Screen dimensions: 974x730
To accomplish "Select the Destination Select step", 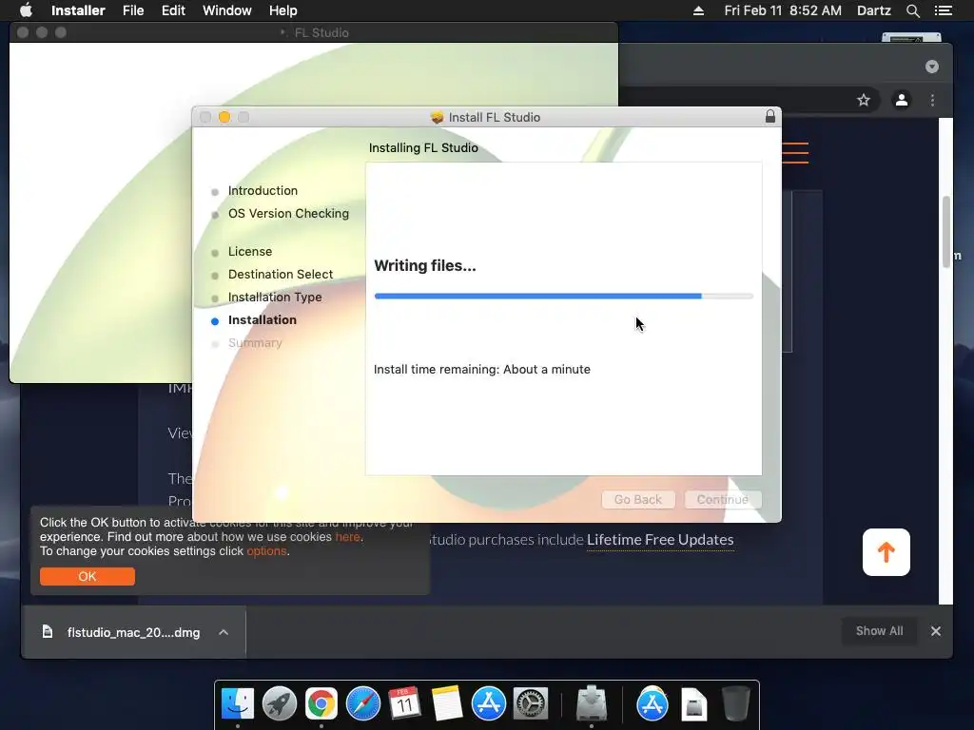I will [x=281, y=275].
